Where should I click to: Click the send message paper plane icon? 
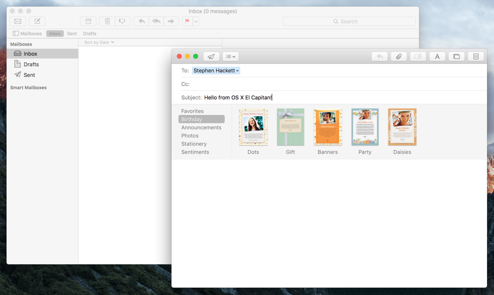211,57
